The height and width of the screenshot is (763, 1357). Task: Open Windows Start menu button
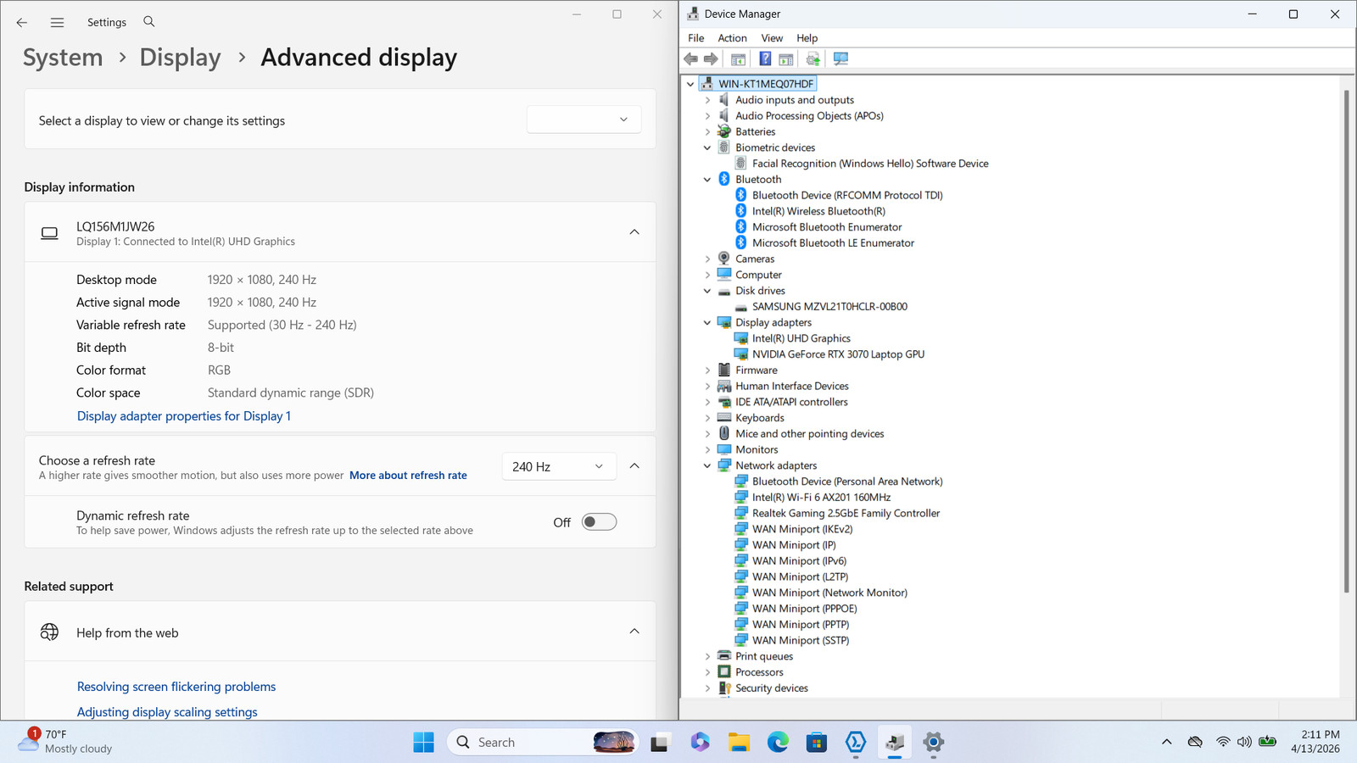coord(423,743)
